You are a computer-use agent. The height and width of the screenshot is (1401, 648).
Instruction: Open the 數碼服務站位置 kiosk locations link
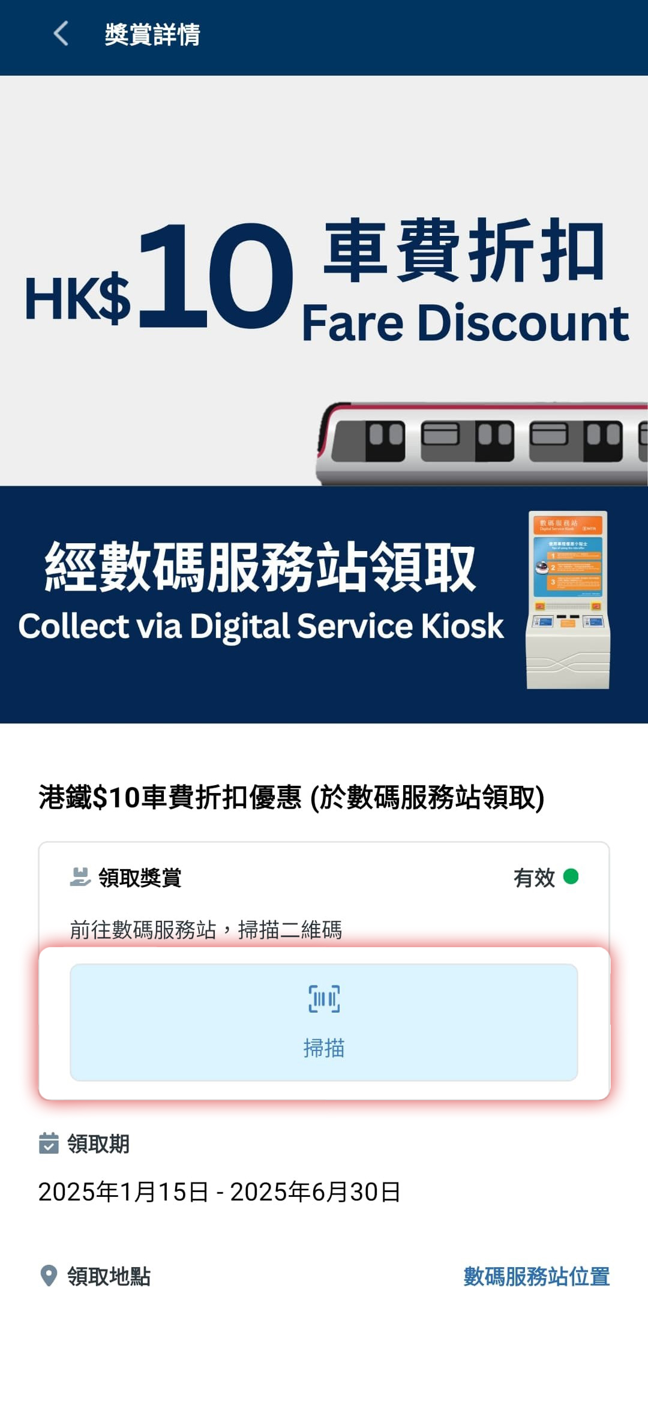pos(536,1276)
